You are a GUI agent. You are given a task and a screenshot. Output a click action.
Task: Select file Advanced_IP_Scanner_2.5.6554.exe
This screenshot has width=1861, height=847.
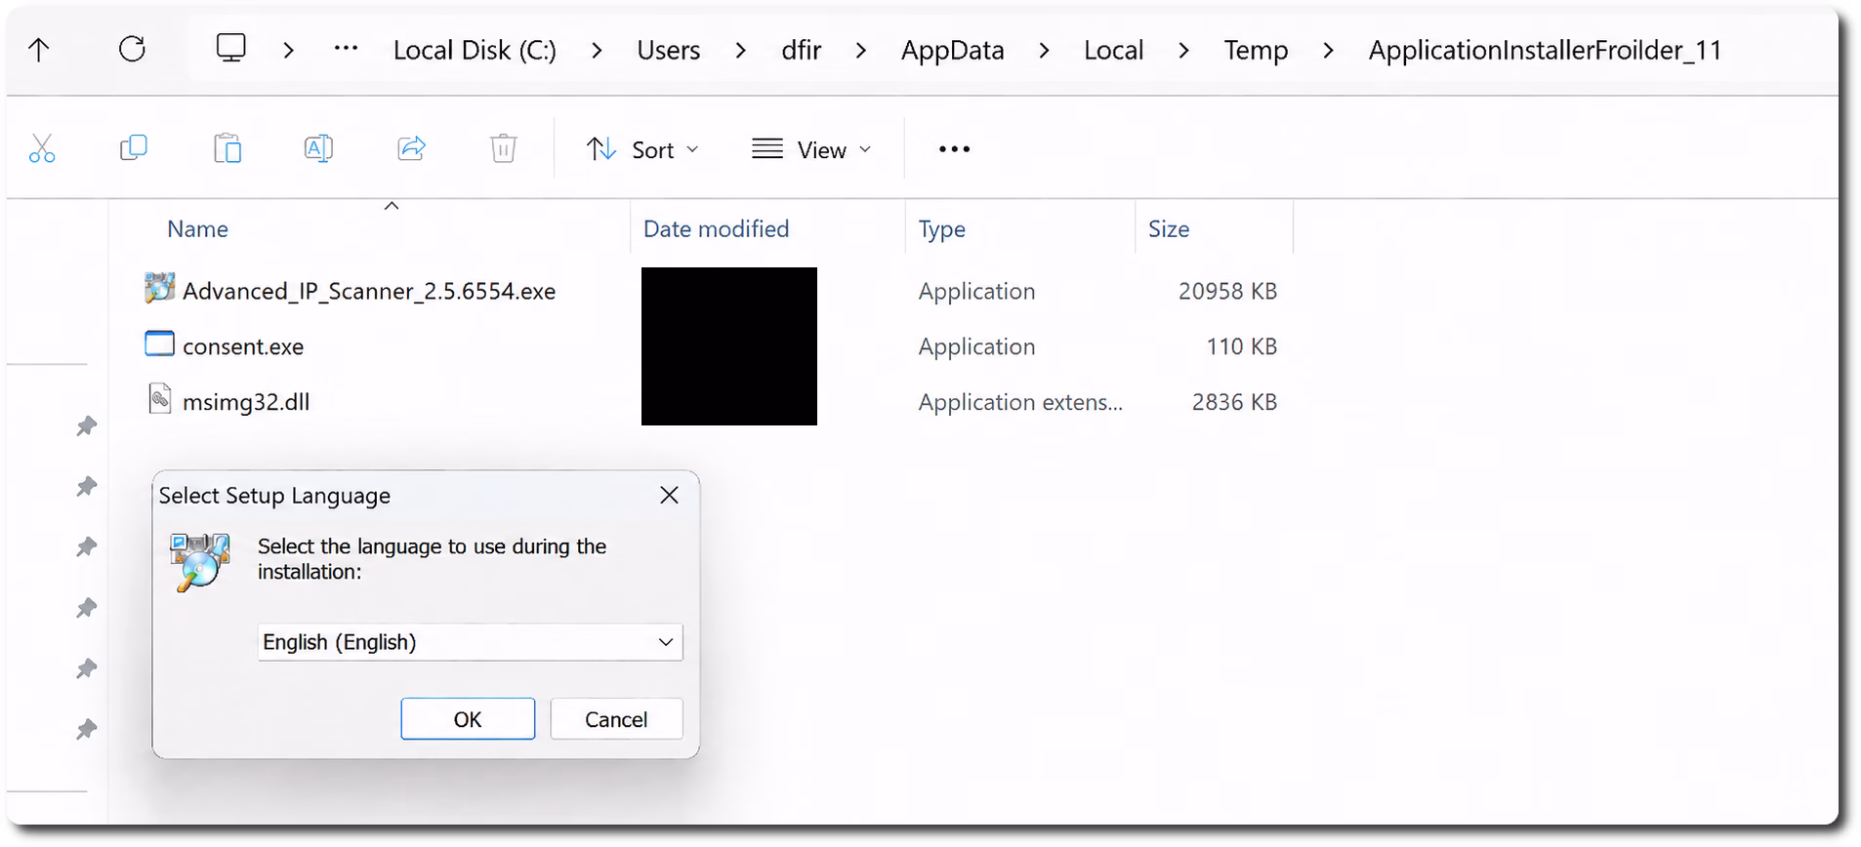pos(369,291)
